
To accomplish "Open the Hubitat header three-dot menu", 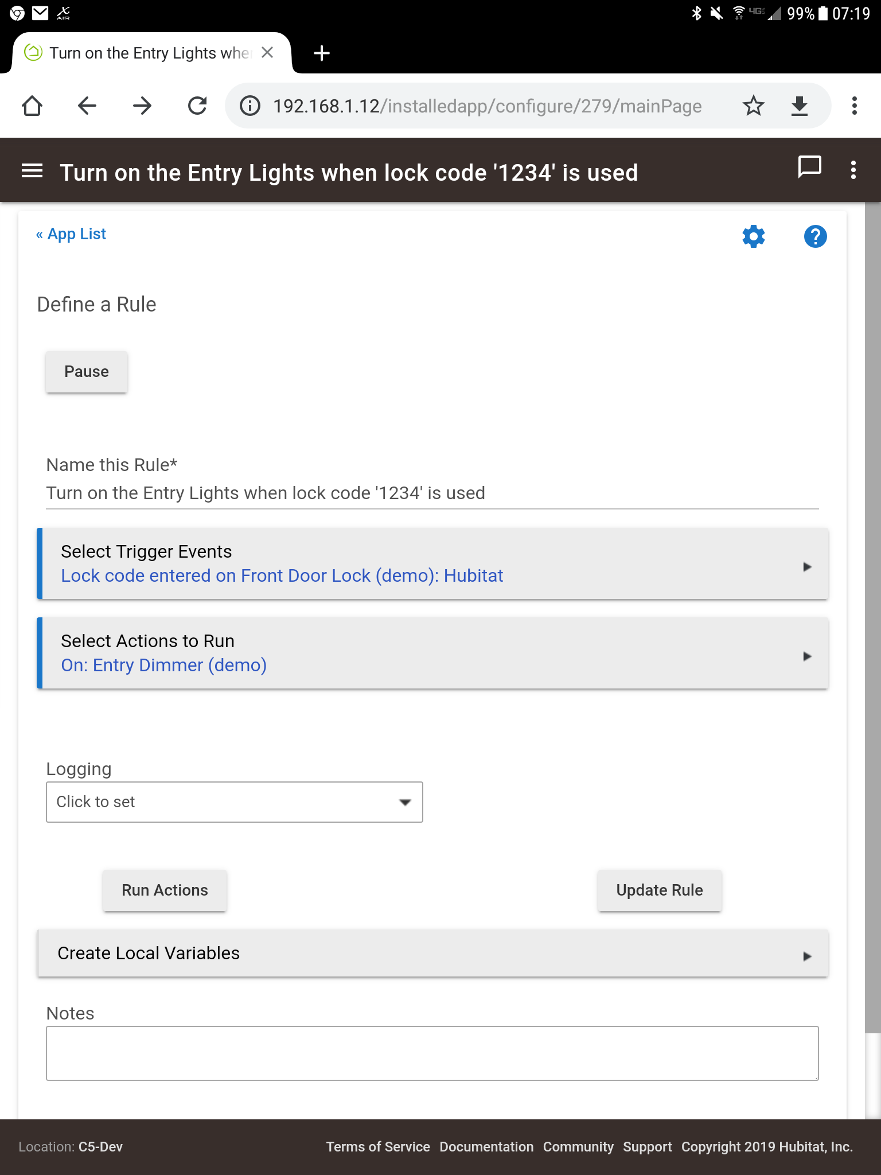I will pos(853,170).
